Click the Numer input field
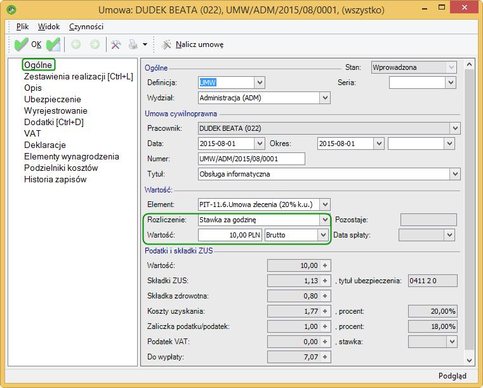The width and height of the screenshot is (483, 388). (x=251, y=159)
